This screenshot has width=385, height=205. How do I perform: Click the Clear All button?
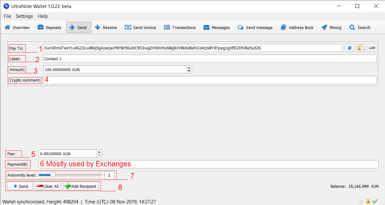tap(48, 186)
